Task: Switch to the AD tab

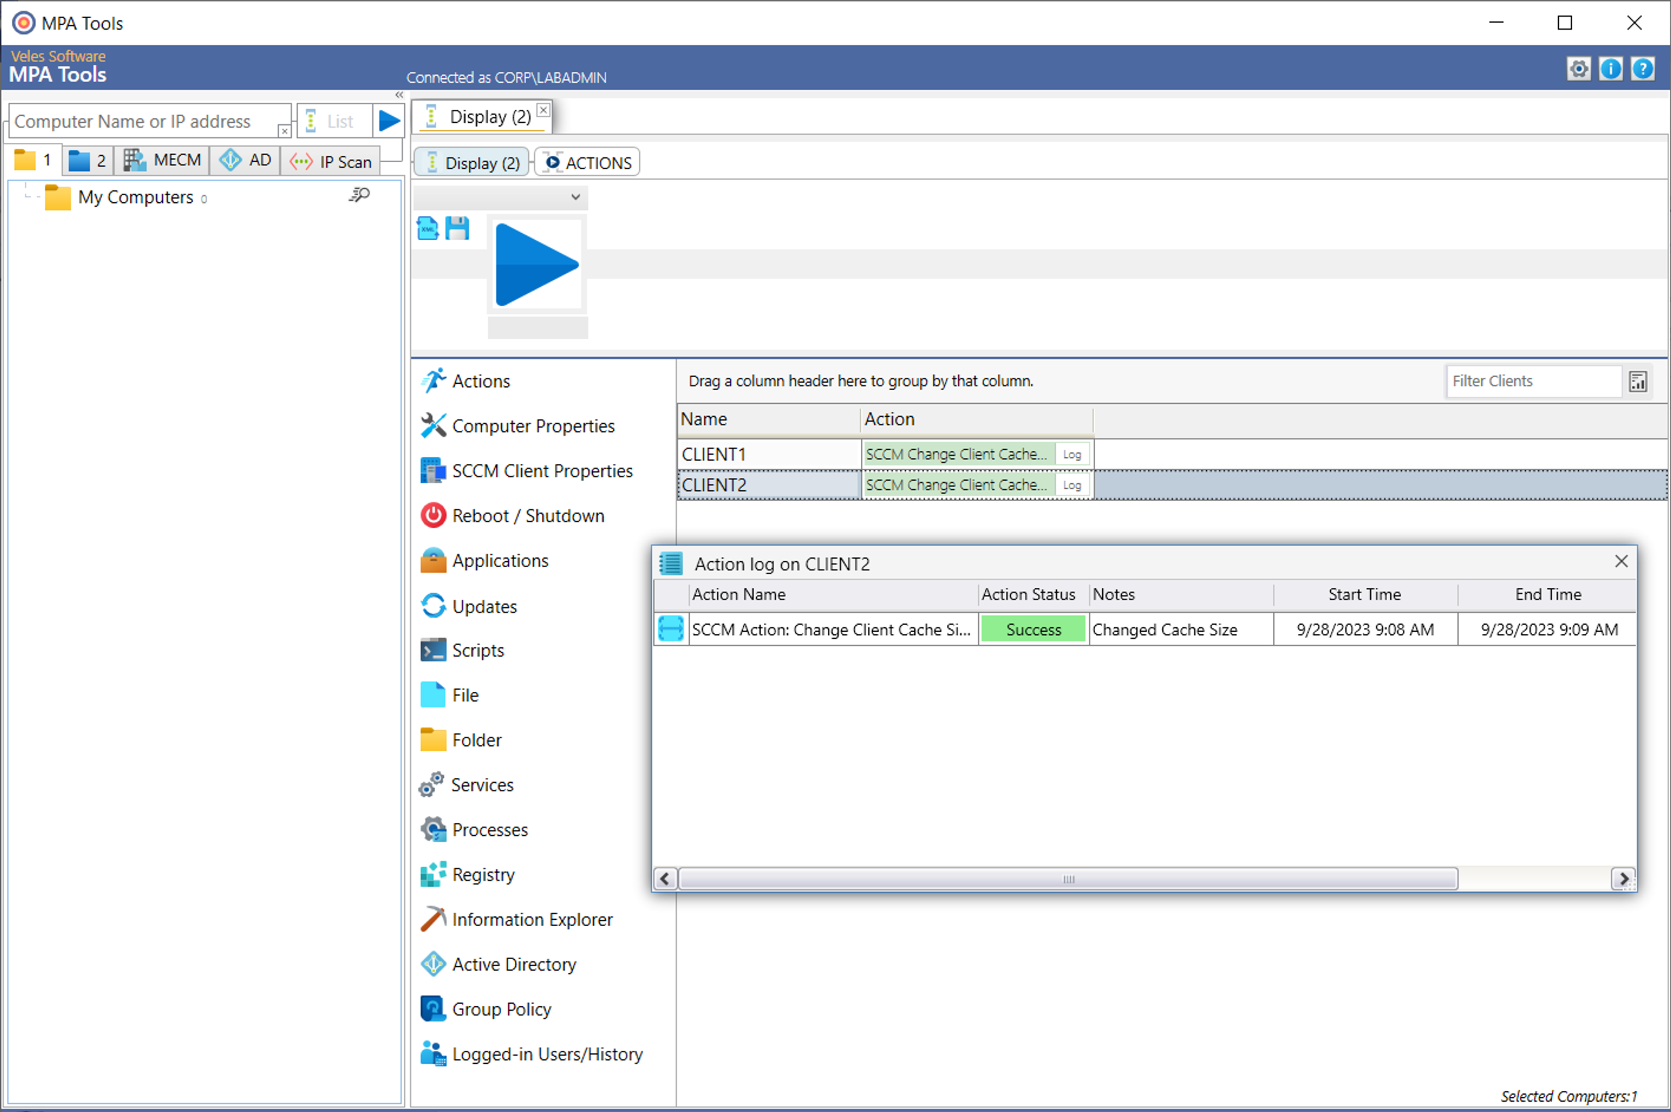Action: pos(245,160)
